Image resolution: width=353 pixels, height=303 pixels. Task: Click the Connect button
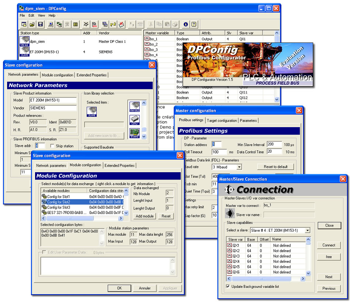coord(329,245)
